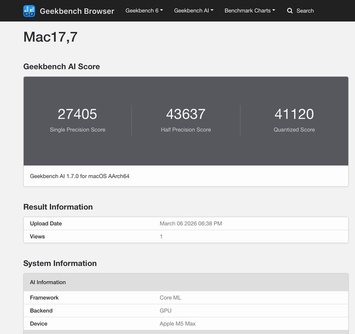Click the Half Precision Score label
Image resolution: width=355 pixels, height=334 pixels.
(186, 130)
